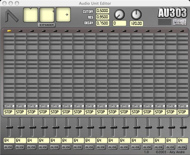Click the DECAY value field showing 0.7500

(x=102, y=23)
